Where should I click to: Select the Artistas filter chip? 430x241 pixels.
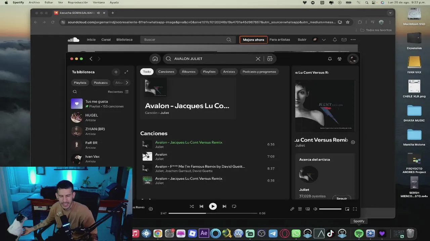point(229,72)
